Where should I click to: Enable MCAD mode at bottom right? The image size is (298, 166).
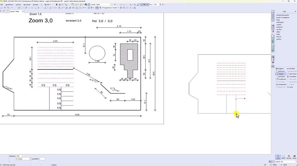tap(289, 158)
